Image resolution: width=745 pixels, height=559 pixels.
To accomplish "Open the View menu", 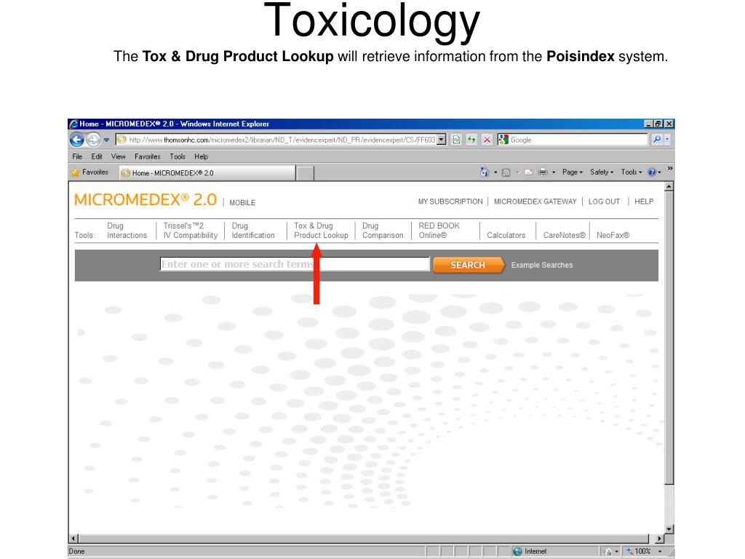I will pyautogui.click(x=119, y=156).
